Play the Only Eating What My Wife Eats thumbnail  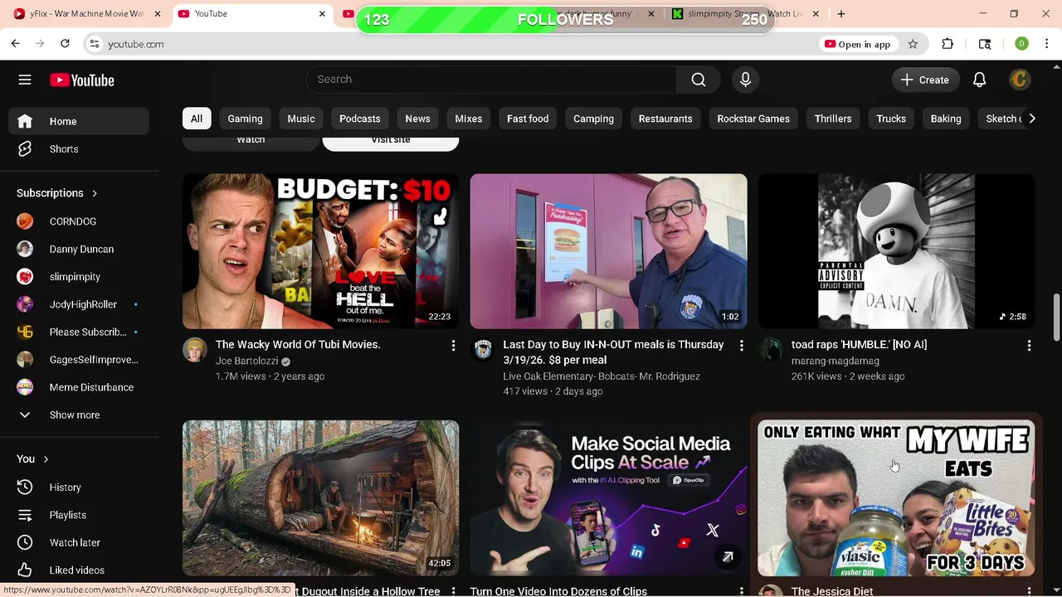point(896,498)
